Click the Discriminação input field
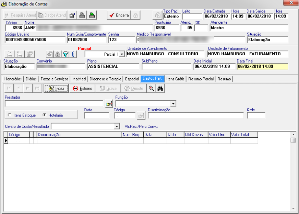 click(196, 116)
